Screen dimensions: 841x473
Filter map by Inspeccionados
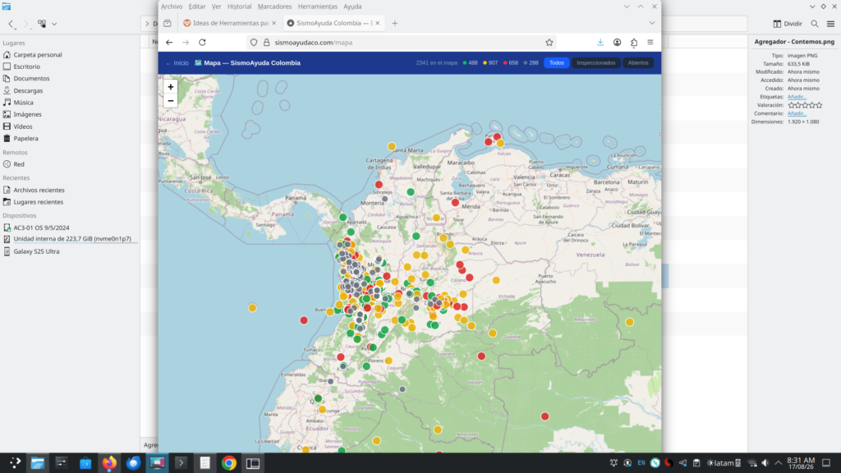596,62
